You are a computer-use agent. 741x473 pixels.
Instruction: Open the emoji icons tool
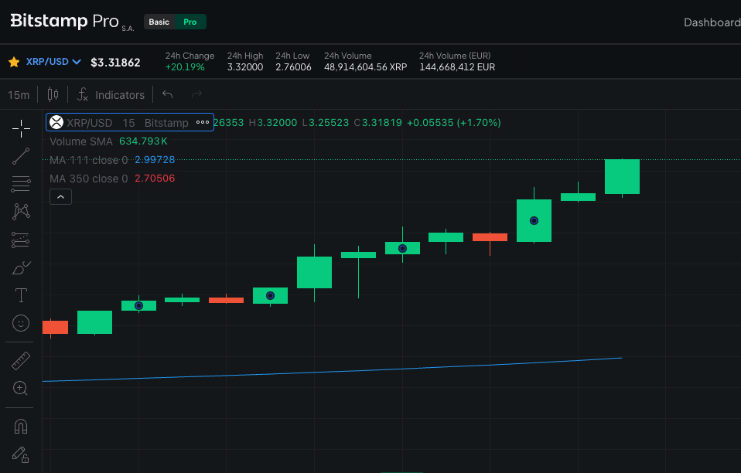pos(21,323)
